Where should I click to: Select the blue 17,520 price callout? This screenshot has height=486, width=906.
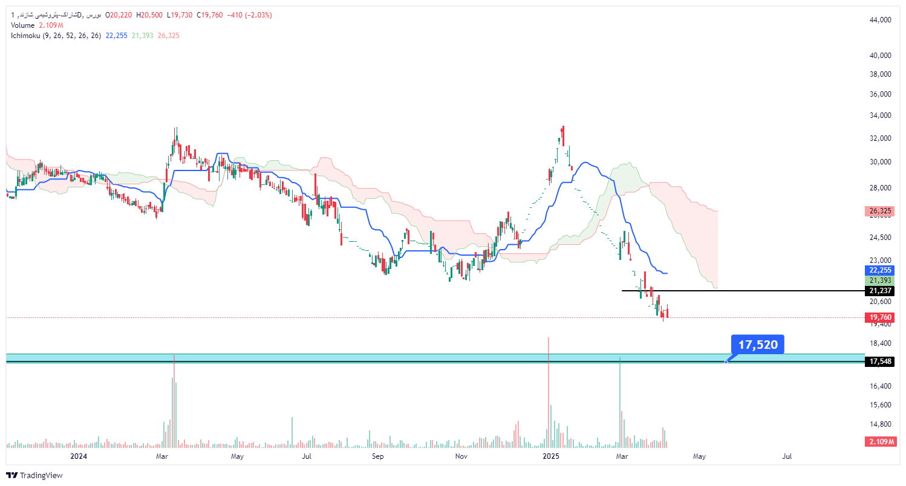coord(757,345)
